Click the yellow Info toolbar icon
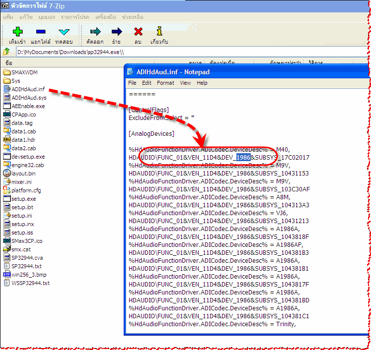This screenshot has width=371, height=350. pos(159,33)
